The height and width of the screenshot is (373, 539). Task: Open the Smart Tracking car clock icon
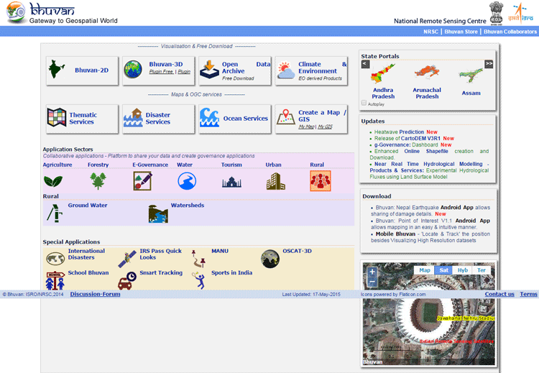[127, 280]
